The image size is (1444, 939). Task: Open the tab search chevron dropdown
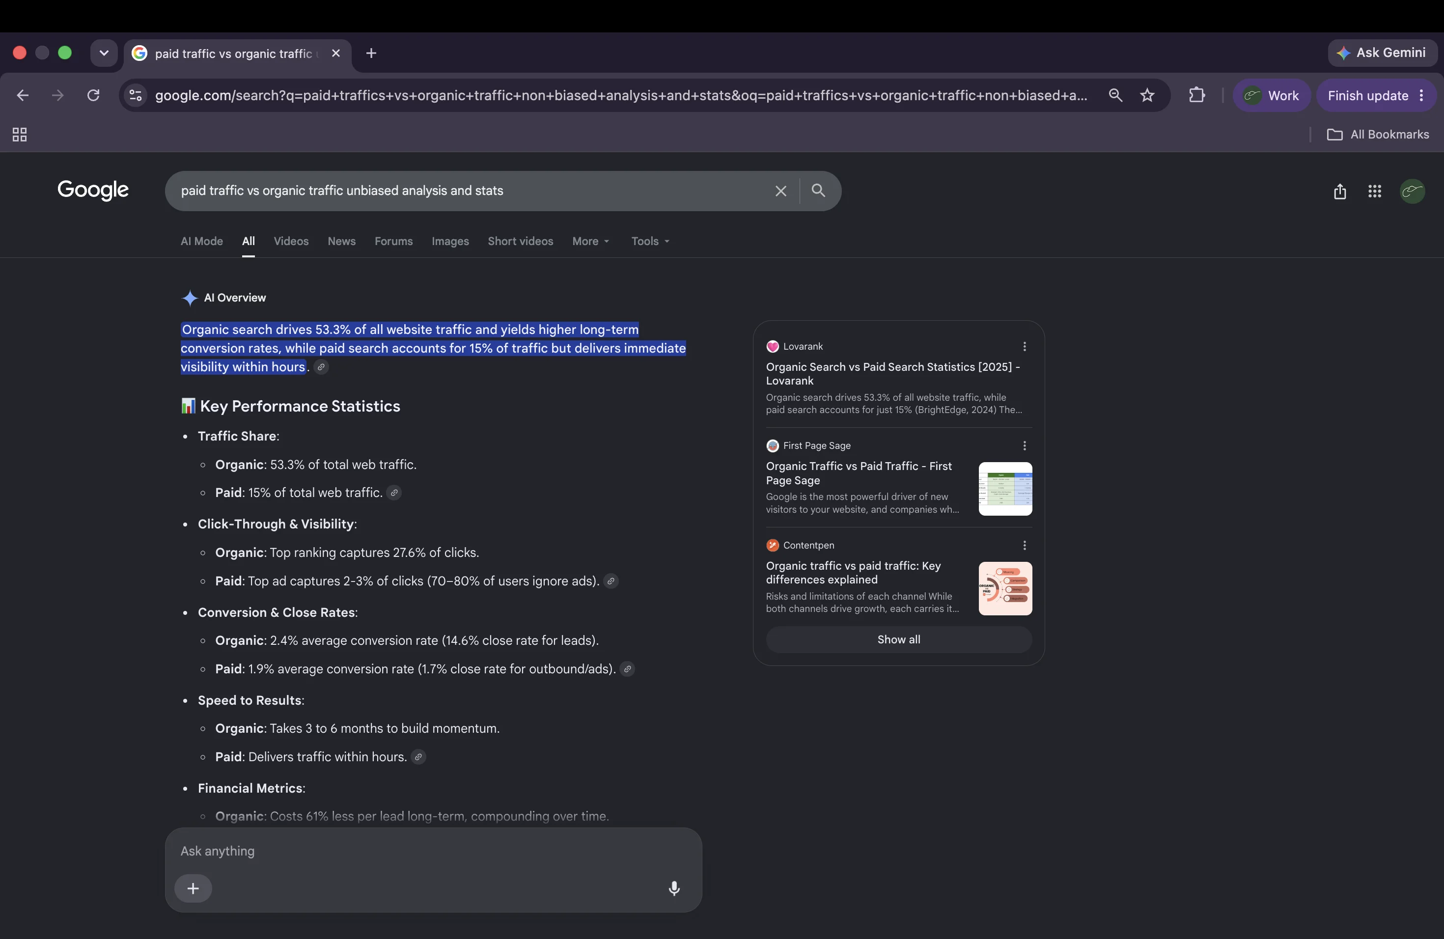(x=104, y=54)
